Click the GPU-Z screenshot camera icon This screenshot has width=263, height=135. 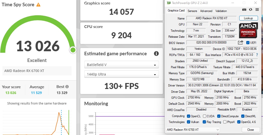(x=244, y=9)
